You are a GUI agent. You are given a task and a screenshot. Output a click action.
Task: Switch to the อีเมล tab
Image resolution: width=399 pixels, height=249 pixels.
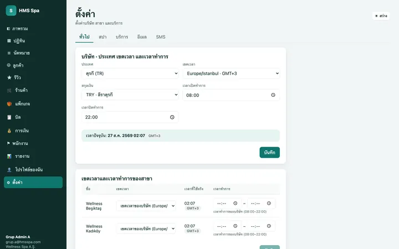pyautogui.click(x=142, y=37)
